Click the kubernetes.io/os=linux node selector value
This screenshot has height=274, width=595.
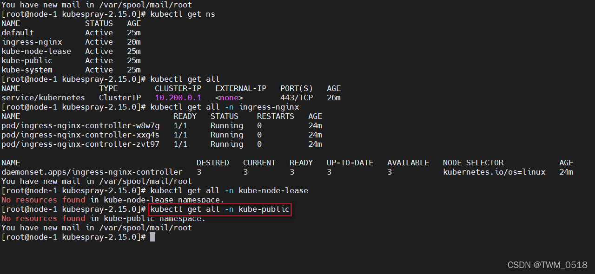point(494,172)
